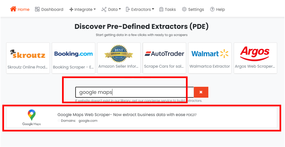Select the Skroutz extractor card

point(28,58)
